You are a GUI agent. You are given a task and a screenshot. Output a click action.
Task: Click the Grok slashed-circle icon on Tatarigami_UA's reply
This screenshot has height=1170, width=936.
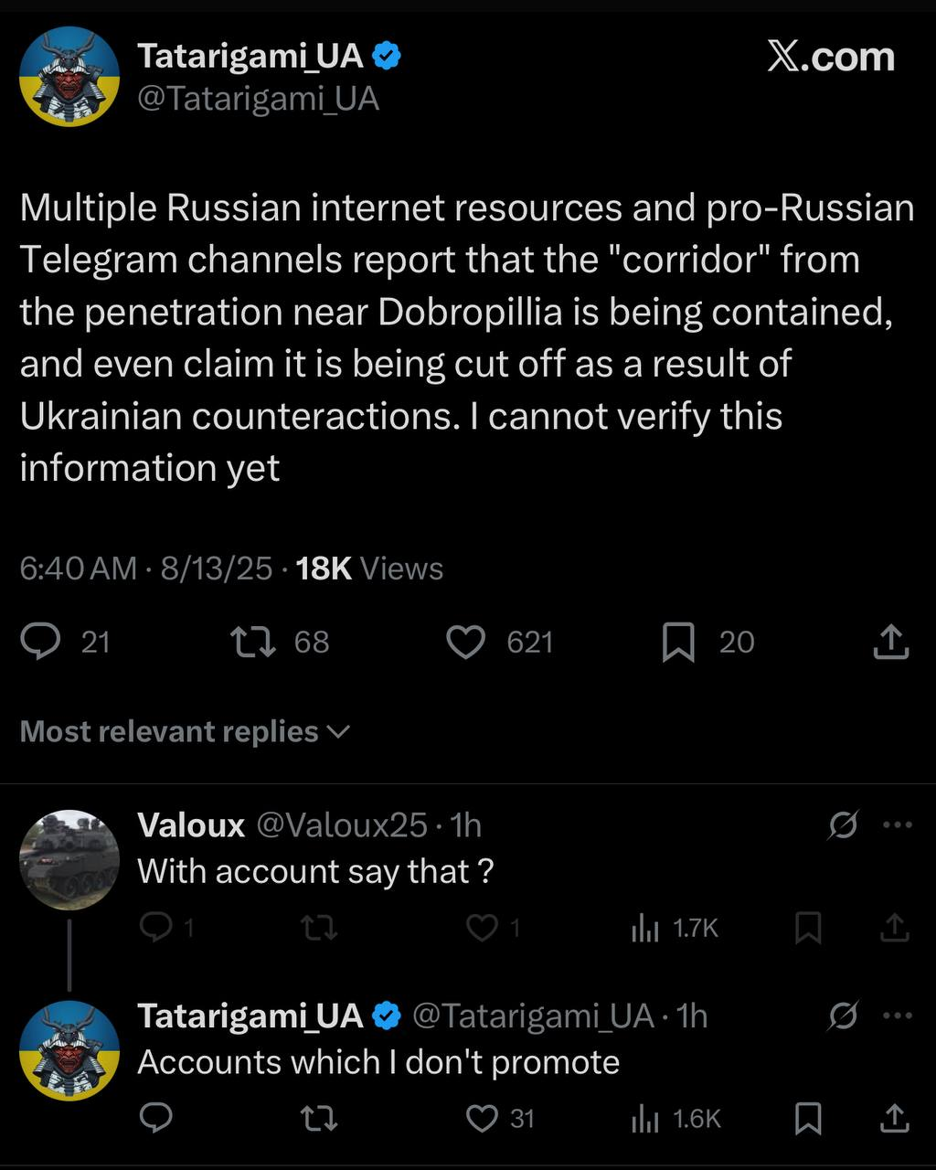[x=843, y=1016]
